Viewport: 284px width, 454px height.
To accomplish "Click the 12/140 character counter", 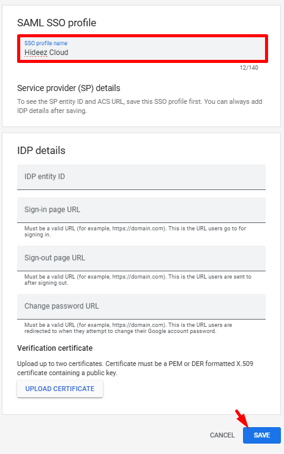I will (x=249, y=68).
